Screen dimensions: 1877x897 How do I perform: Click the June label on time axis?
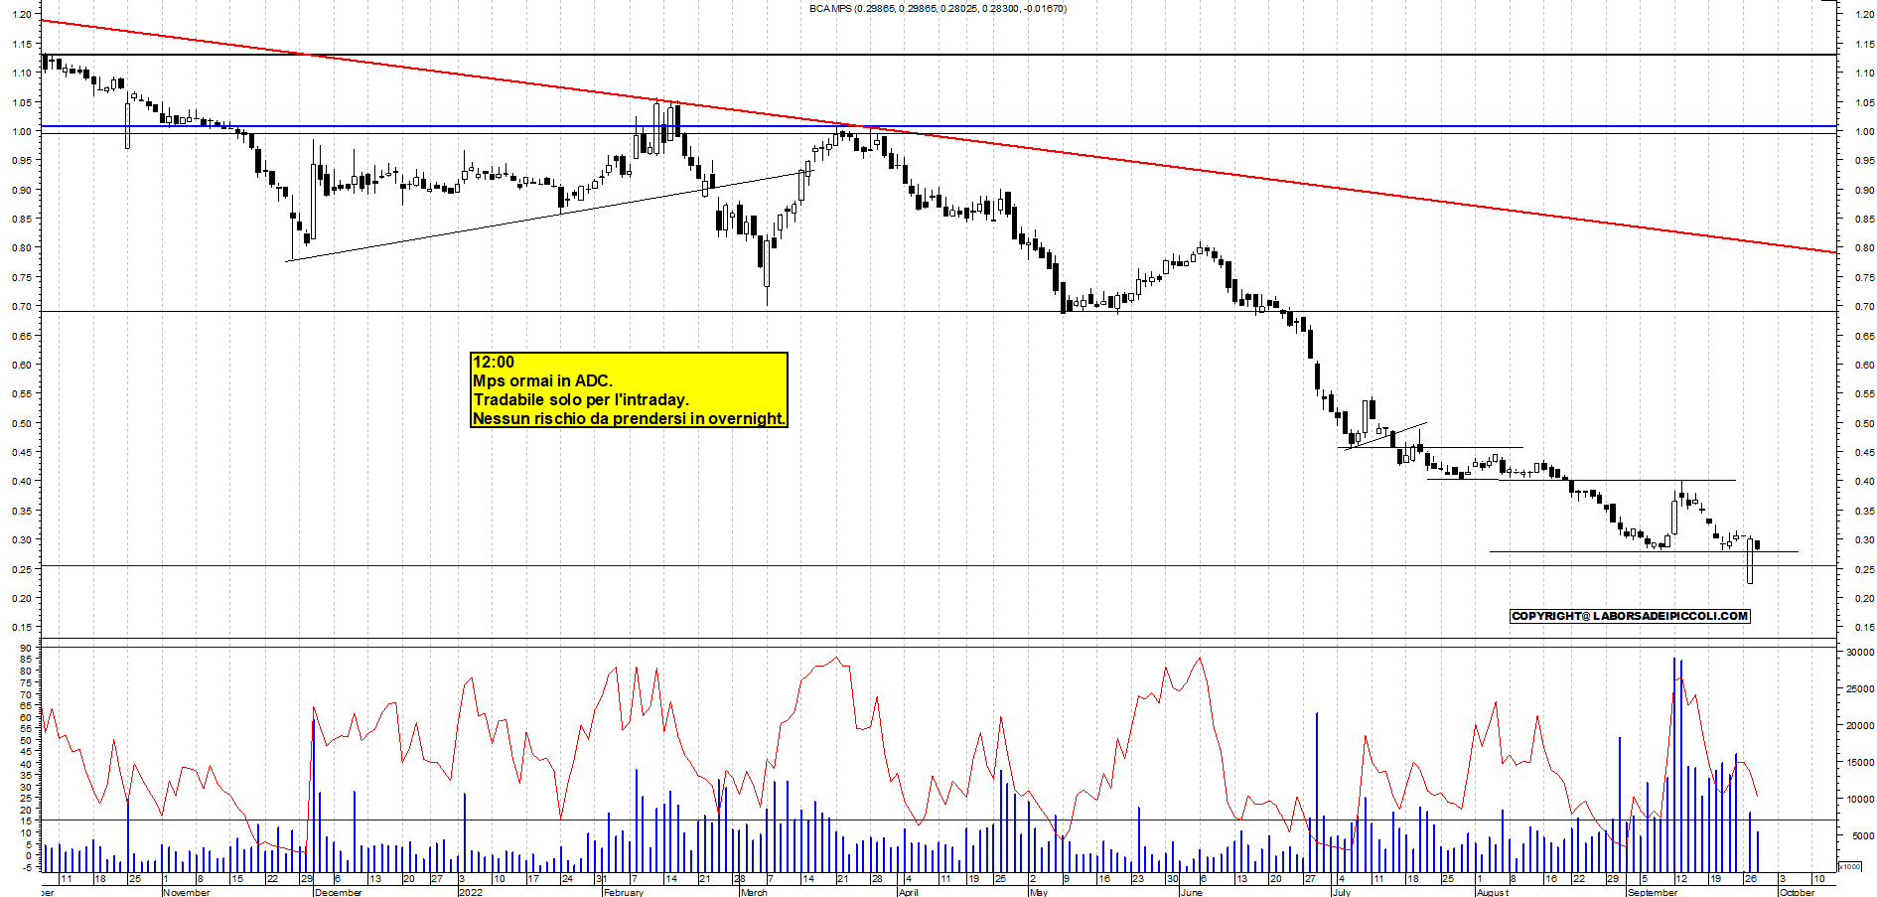[1191, 892]
